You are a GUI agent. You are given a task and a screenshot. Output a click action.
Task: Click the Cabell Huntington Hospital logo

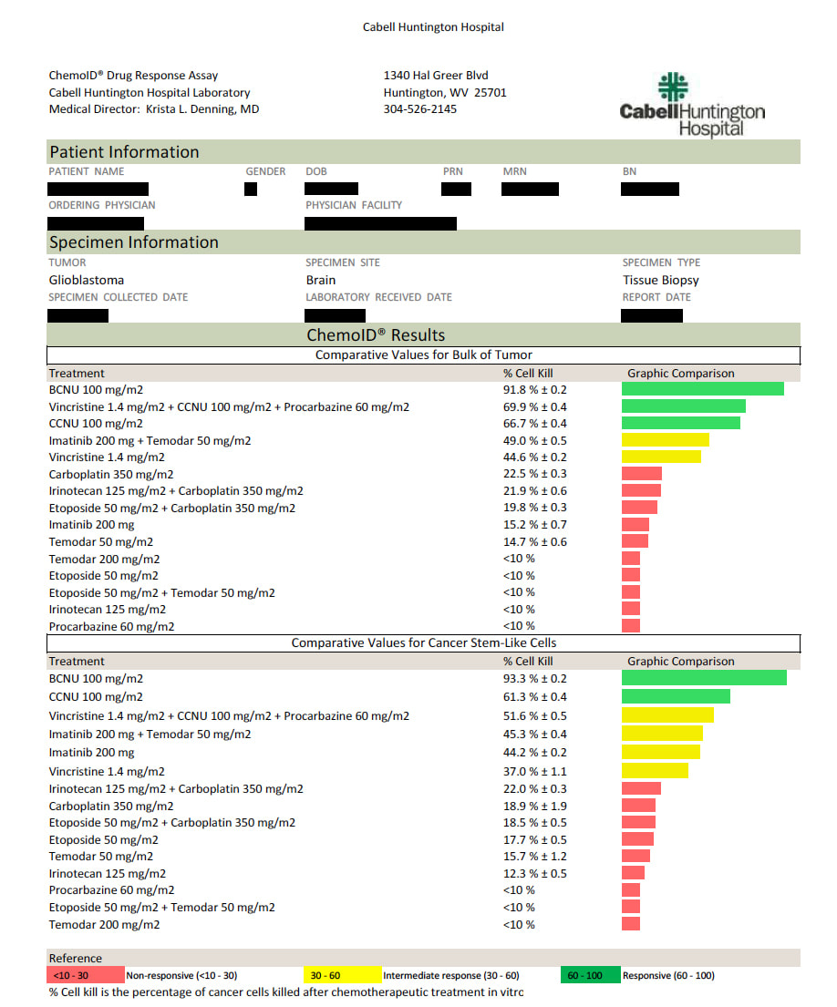click(692, 105)
